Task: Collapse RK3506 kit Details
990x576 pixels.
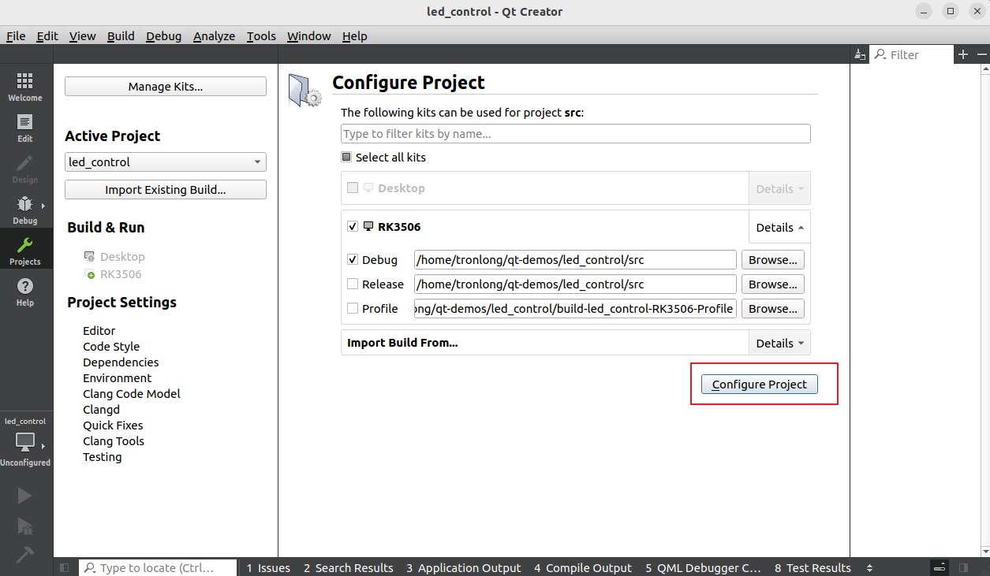Action: coord(779,227)
